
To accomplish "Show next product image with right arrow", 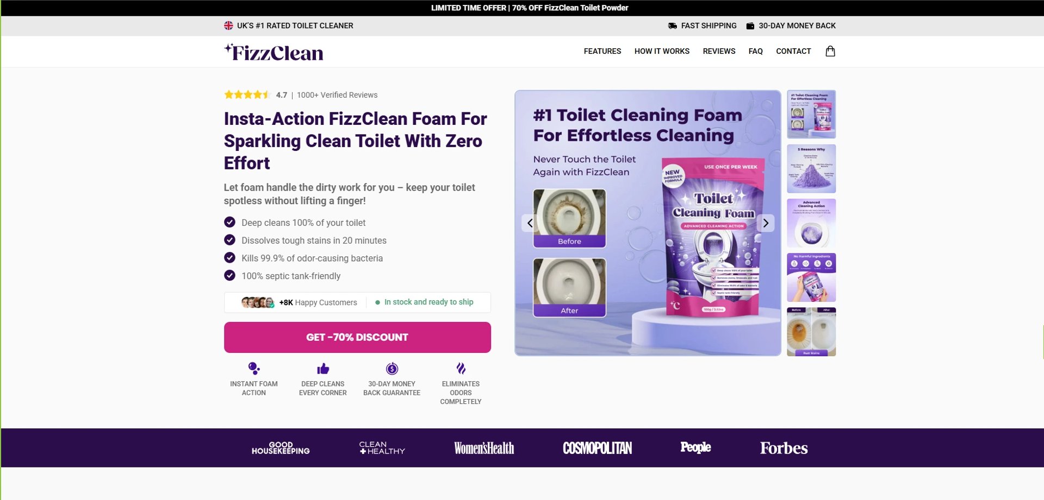I will click(x=766, y=223).
